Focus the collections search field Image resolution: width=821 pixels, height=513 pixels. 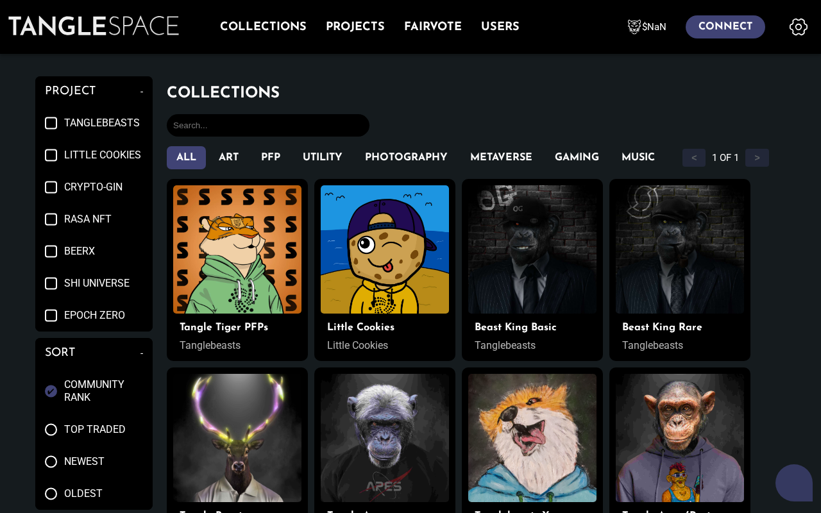tap(268, 126)
